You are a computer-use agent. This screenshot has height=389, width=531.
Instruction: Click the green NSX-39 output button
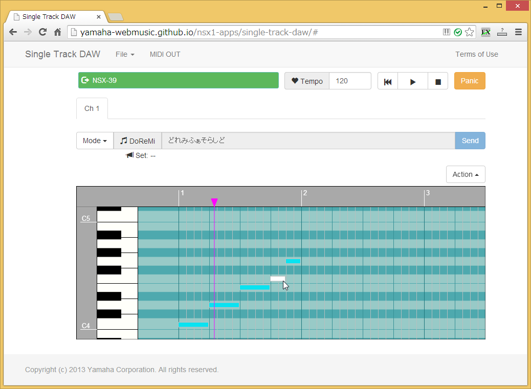pos(179,80)
